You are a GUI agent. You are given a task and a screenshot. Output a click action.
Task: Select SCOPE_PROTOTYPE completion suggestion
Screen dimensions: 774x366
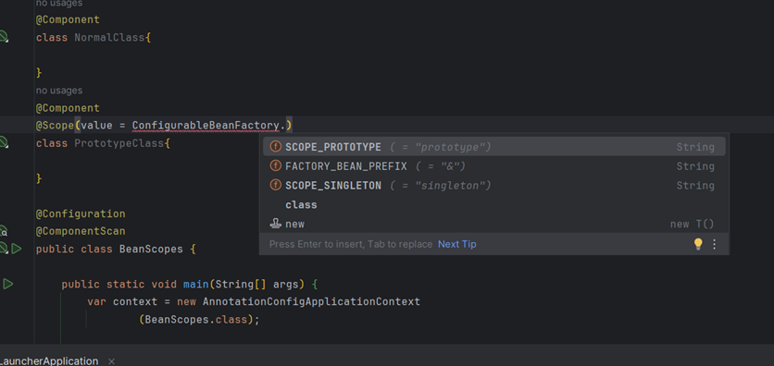click(494, 147)
